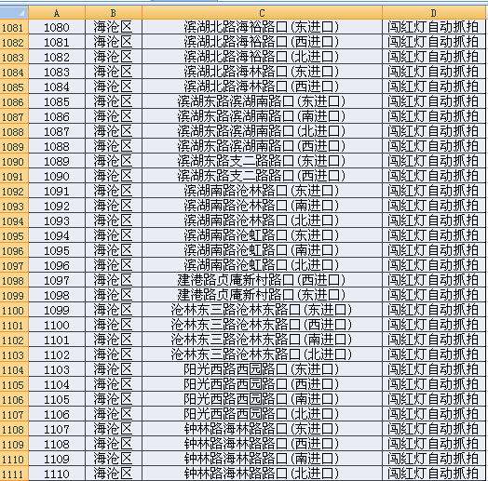Select column B header
This screenshot has width=488, height=481.
(x=114, y=13)
